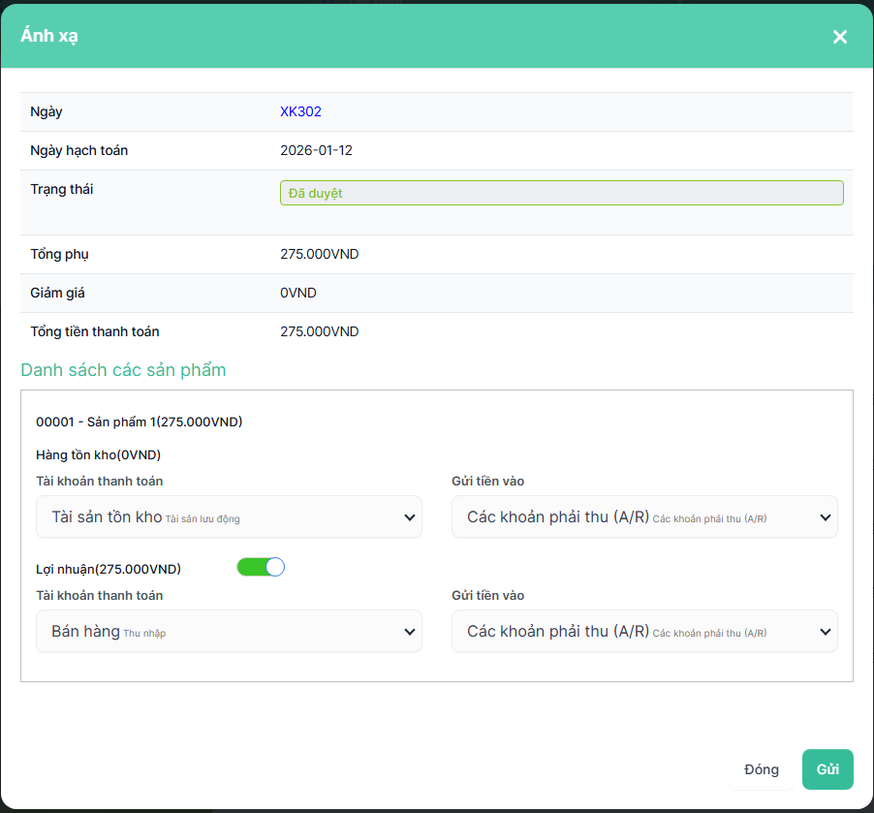Expand Gửi tiền vào dropdown under Lợi nhuận
The image size is (874, 813).
(x=644, y=632)
